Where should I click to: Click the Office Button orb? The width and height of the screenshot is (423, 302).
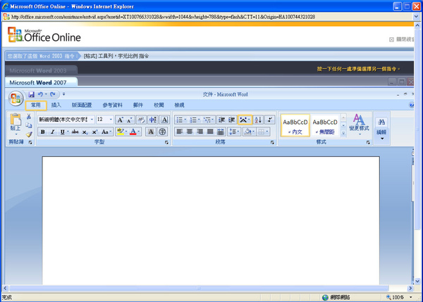point(16,99)
